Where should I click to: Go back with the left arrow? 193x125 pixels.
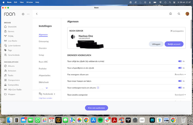coord(37,14)
